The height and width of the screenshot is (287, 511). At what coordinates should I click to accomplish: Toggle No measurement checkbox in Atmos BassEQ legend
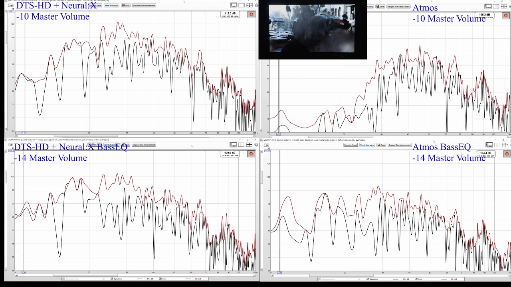click(319, 279)
